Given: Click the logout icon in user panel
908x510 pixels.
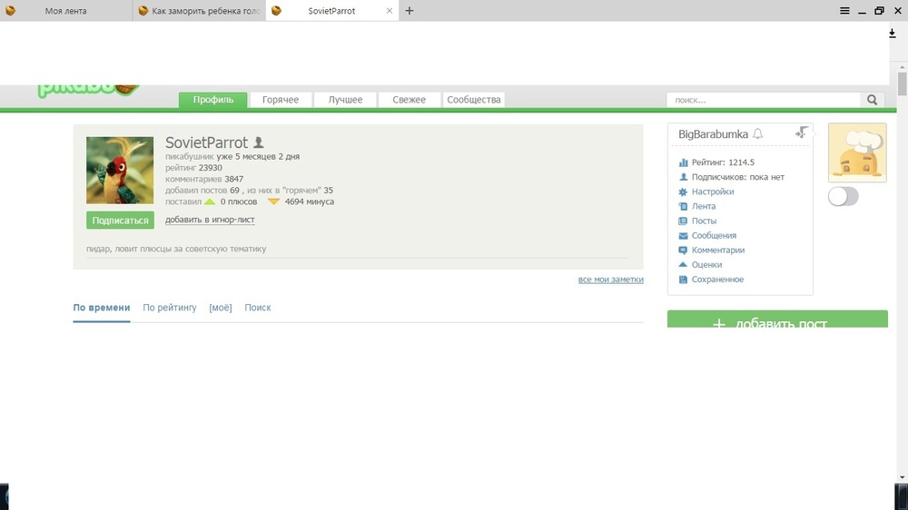Looking at the screenshot, I should coord(801,132).
